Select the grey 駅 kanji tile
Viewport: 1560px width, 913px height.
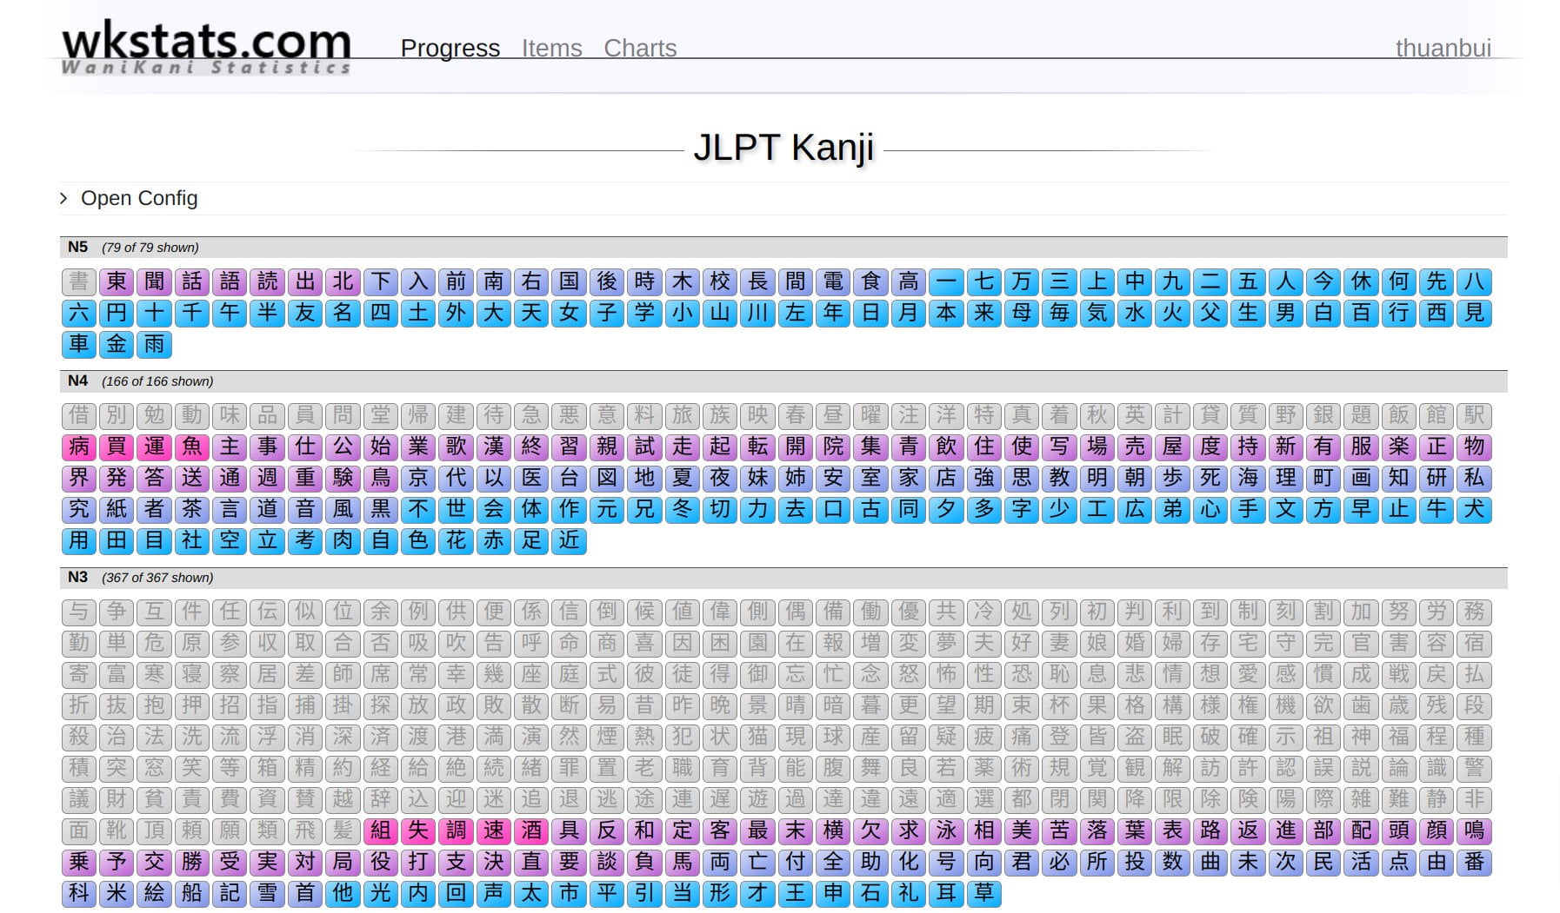(x=1474, y=415)
